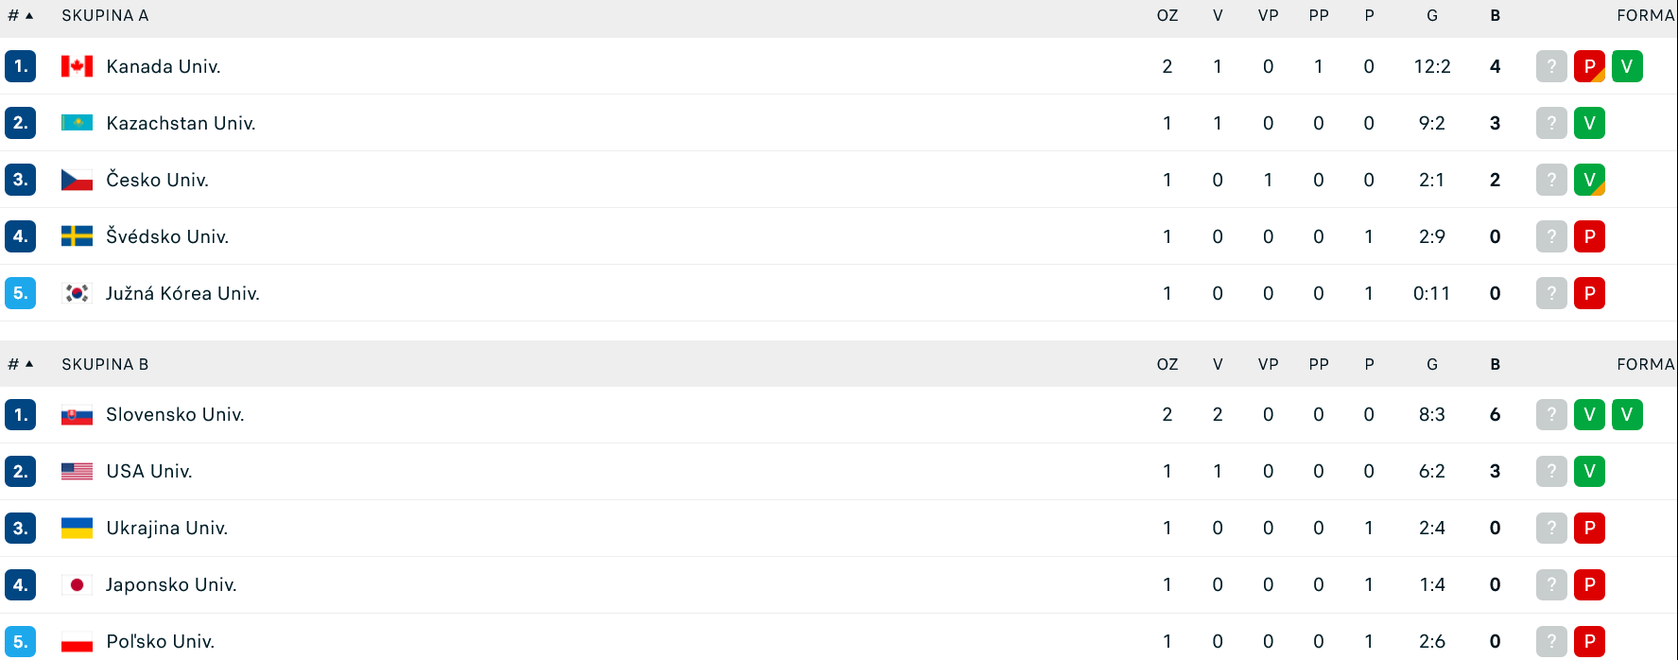Viewport: 1678px width, 660px height.
Task: Click the Japan flag icon
Action: 77,585
